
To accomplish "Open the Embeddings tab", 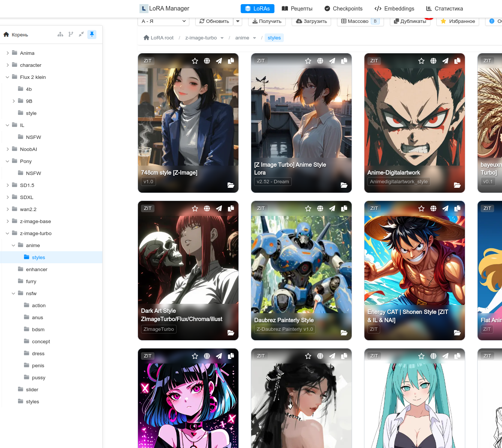I will click(394, 9).
